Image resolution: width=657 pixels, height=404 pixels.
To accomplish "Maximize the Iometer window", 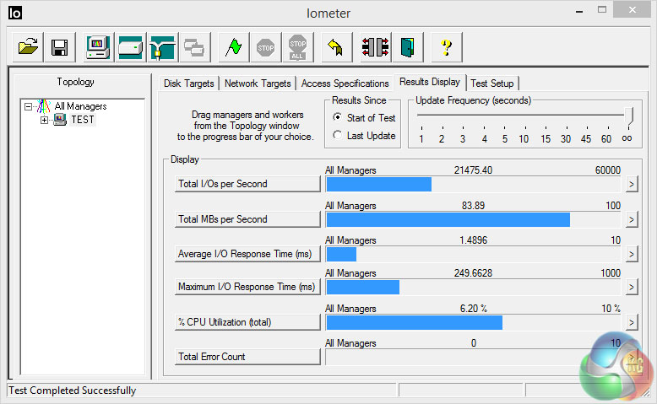I will pos(602,9).
